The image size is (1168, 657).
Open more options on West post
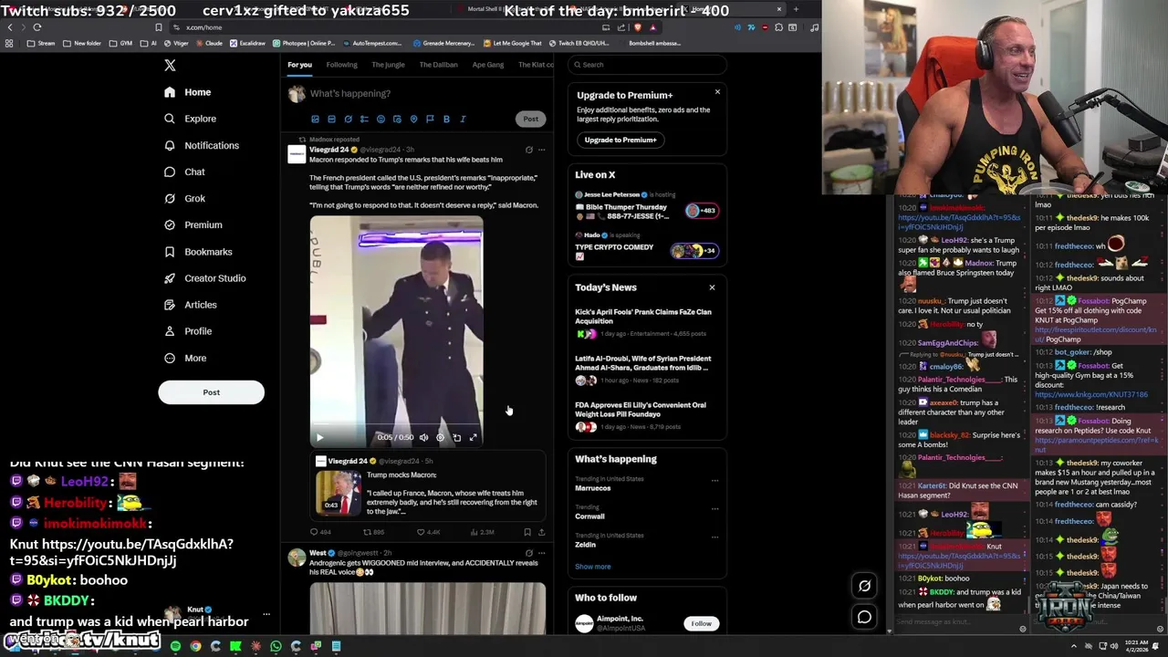point(541,553)
